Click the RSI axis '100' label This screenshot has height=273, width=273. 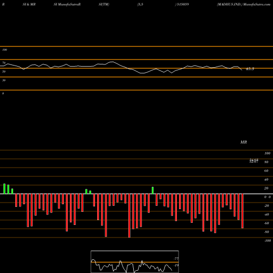(x=4, y=50)
